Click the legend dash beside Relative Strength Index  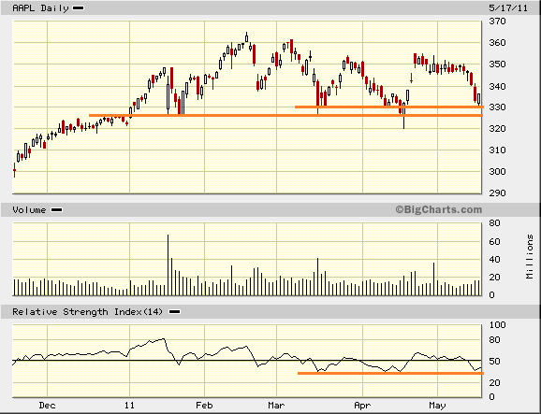pos(175,312)
